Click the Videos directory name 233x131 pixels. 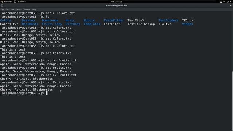187,24
